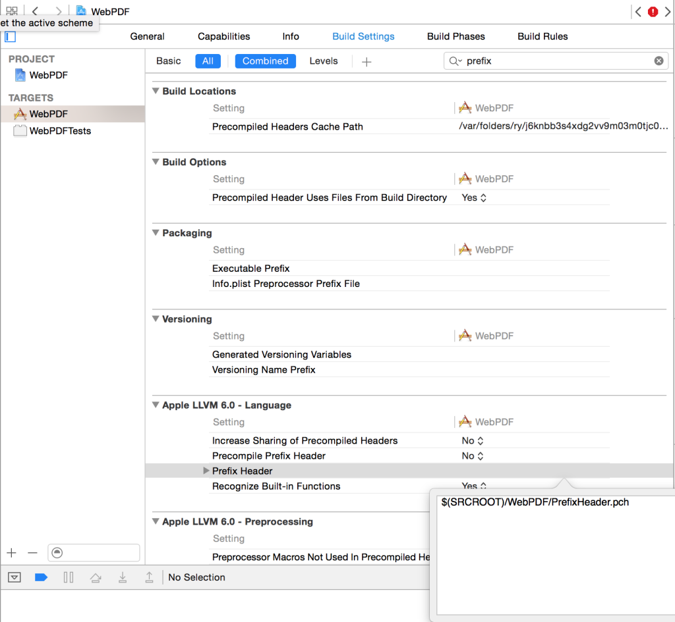Hide the debug area
Screen dimensions: 675x622
(15, 577)
